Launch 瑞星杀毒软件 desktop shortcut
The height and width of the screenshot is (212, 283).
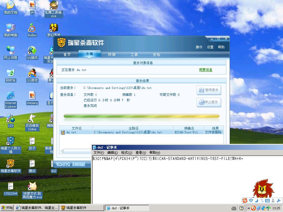tap(11, 166)
